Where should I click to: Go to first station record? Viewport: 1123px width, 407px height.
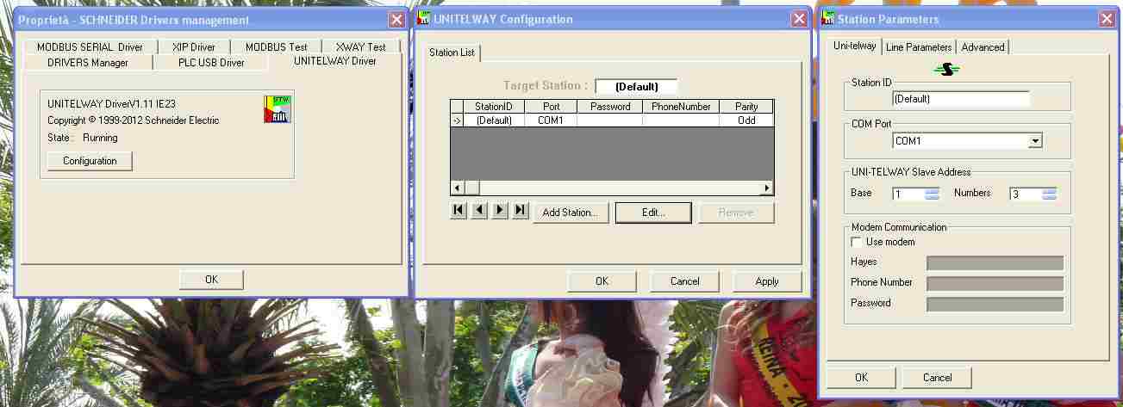[459, 210]
